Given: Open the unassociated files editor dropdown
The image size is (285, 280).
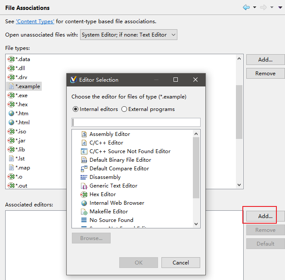Looking at the screenshot, I should [128, 35].
